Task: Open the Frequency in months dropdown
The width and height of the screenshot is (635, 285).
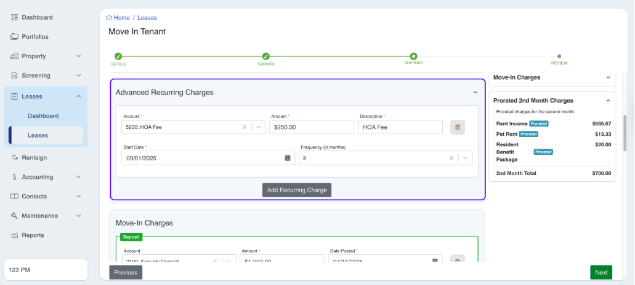Action: 466,158
